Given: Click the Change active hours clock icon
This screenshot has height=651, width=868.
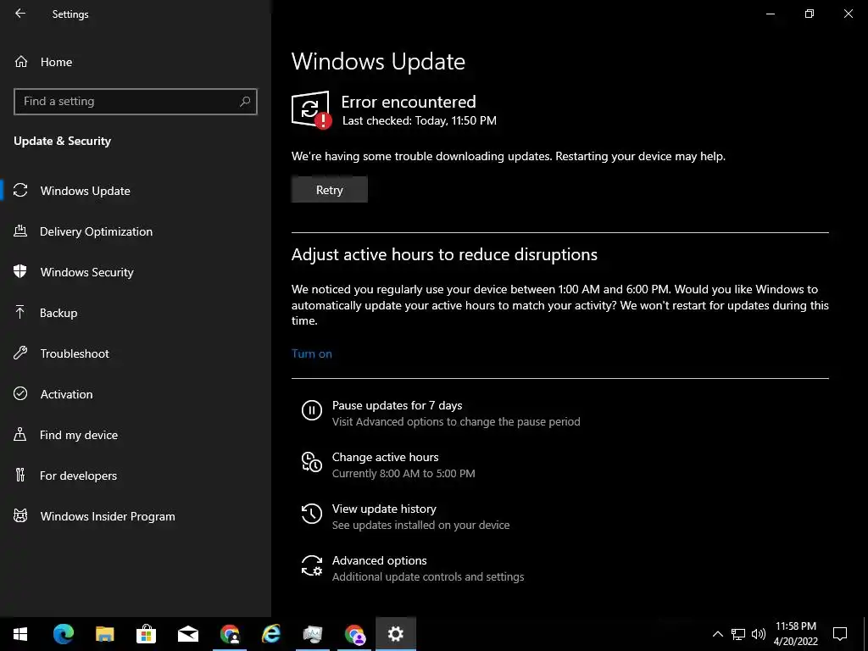Looking at the screenshot, I should click(x=312, y=462).
